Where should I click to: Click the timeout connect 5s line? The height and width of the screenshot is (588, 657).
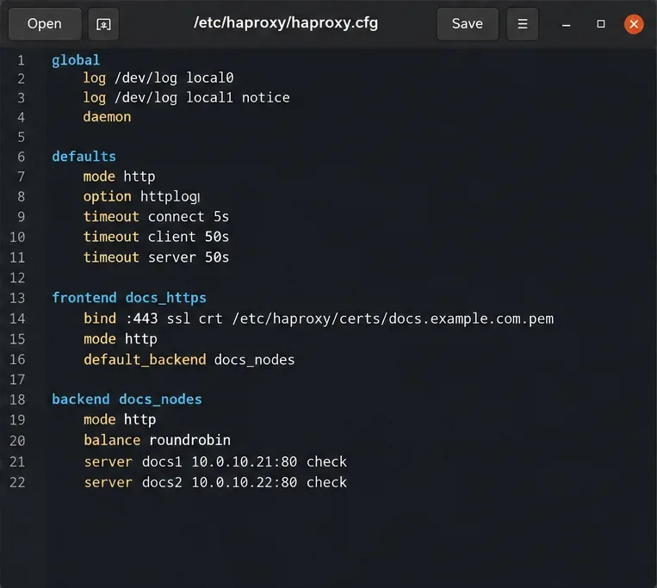coord(156,217)
